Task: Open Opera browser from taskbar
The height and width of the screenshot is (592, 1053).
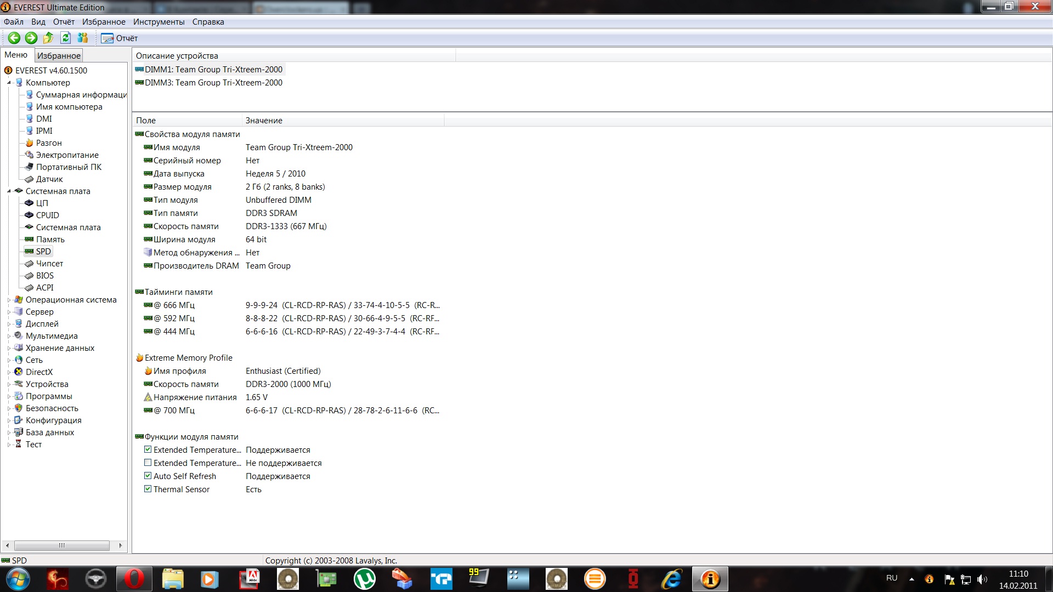Action: (x=134, y=579)
